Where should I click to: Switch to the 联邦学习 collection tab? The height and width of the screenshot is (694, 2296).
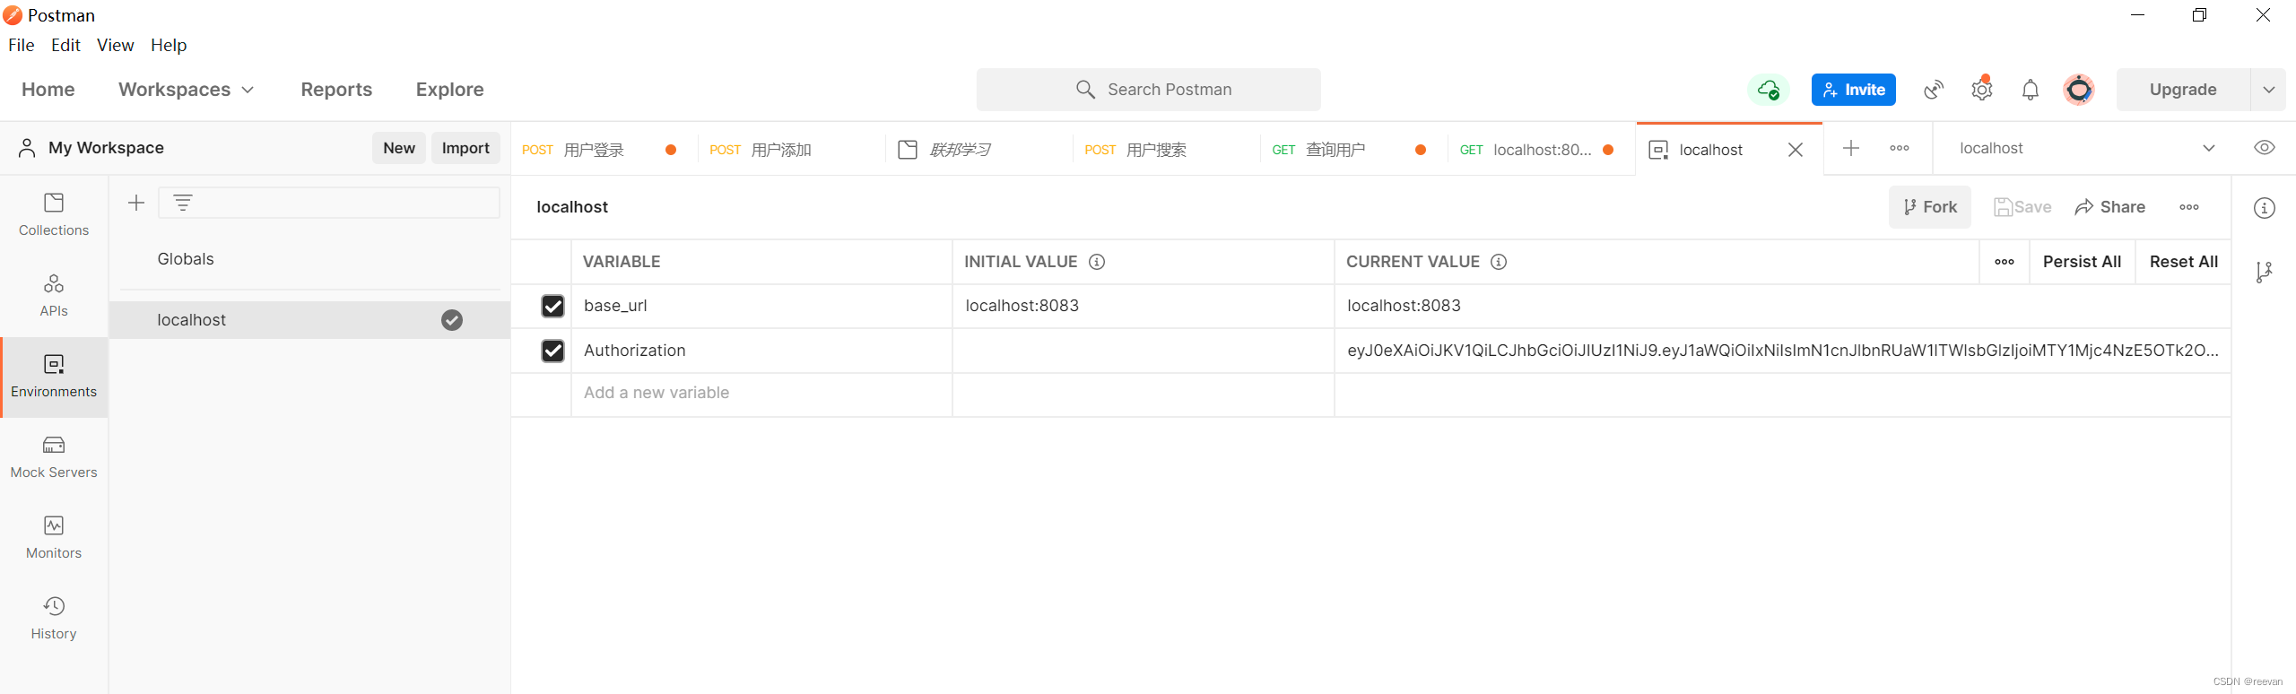[979, 150]
